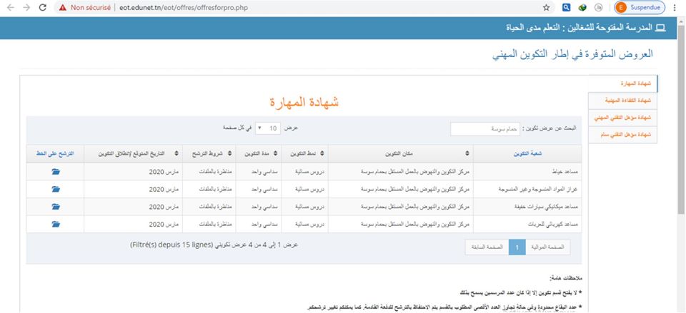Click the Filtré(s) depuis 15 lignes info text
The image size is (686, 313).
pyautogui.click(x=171, y=245)
